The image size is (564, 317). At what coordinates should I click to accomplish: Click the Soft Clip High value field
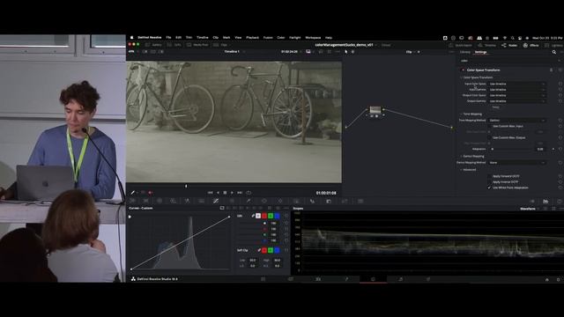coord(277,260)
